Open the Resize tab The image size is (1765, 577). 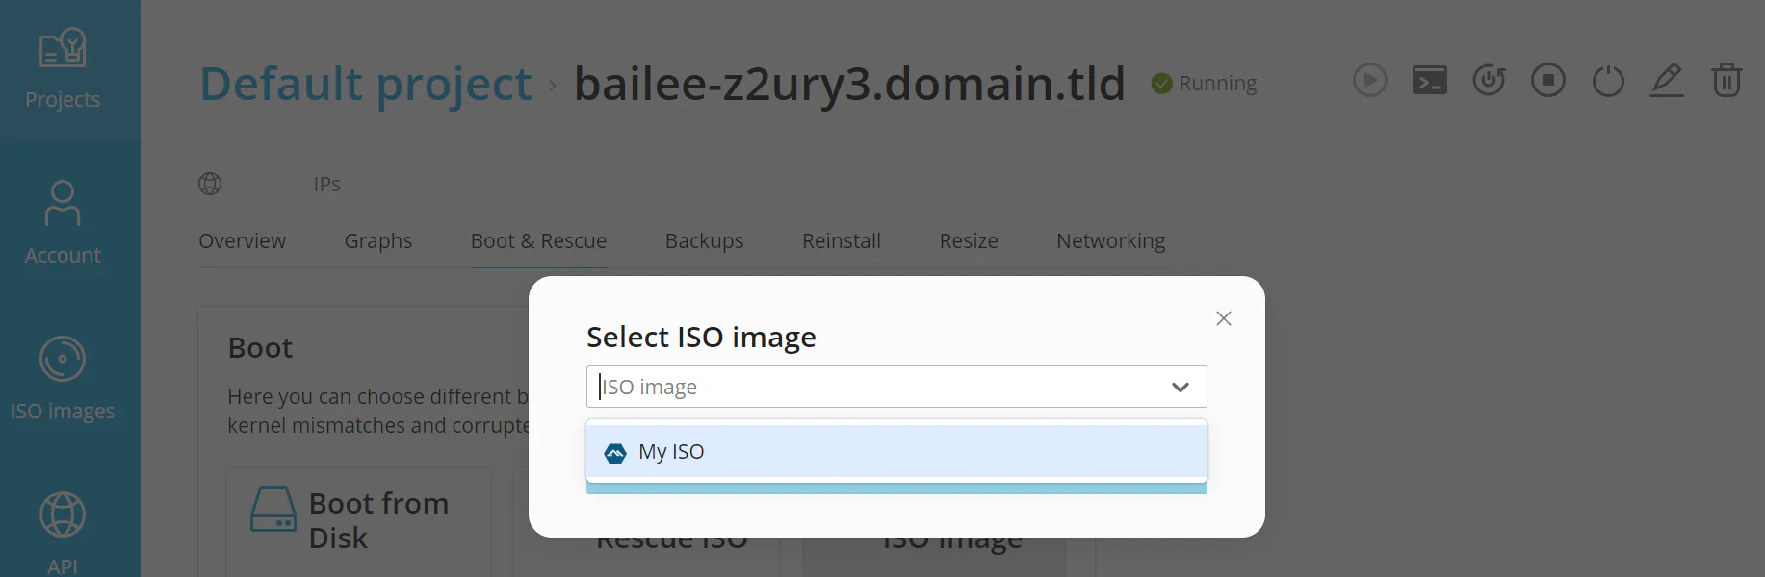click(969, 240)
